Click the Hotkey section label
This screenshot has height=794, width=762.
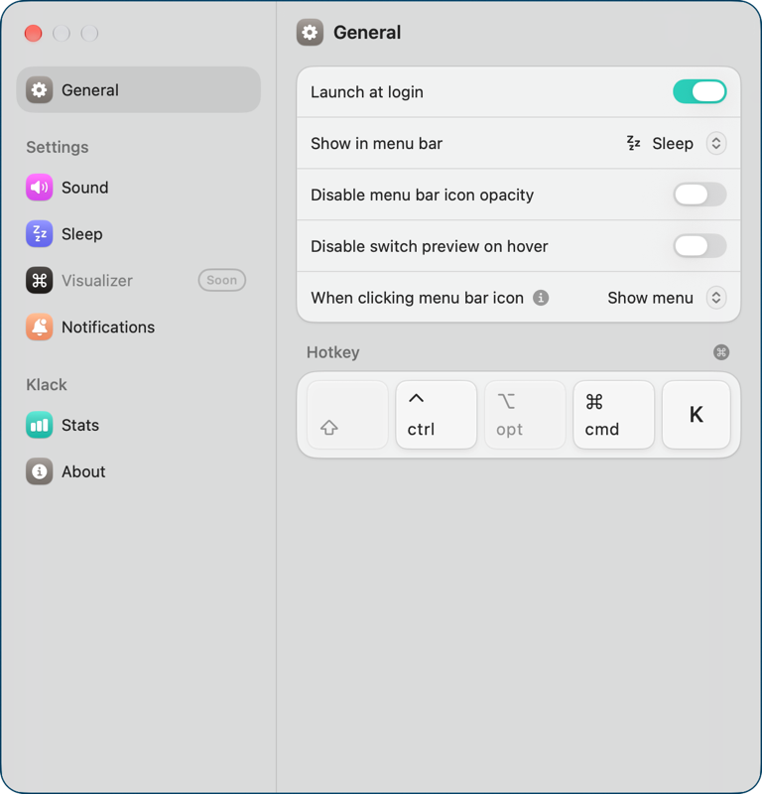(332, 352)
